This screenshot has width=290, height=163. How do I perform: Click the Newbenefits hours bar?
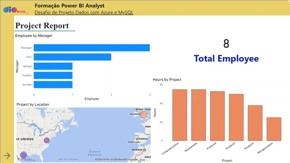pyautogui.click(x=198, y=115)
